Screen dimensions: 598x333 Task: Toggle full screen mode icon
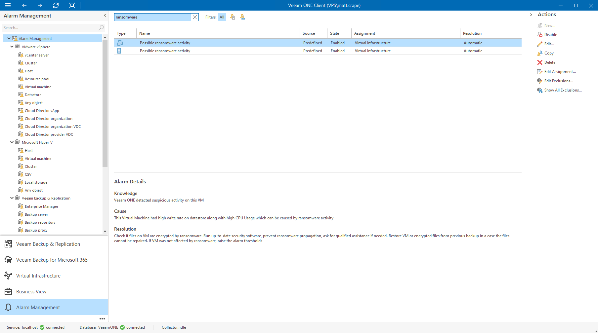[72, 5]
